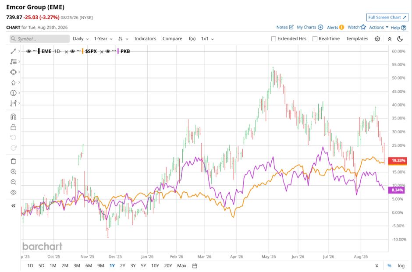Select the 20Y time range
Screen dimensions: 412x272
[168, 266]
